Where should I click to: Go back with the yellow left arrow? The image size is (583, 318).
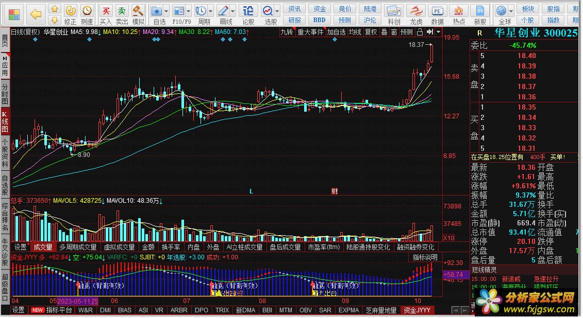[x=36, y=14]
